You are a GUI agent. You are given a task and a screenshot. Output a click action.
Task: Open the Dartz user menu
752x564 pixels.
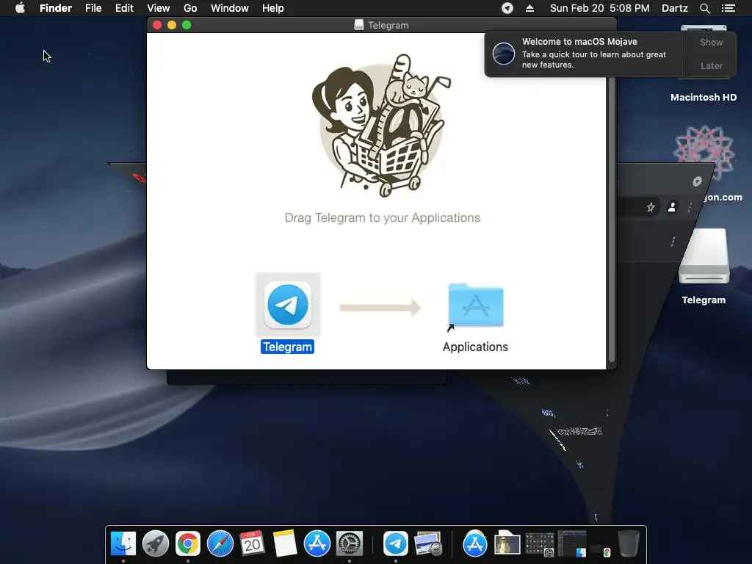pyautogui.click(x=675, y=8)
